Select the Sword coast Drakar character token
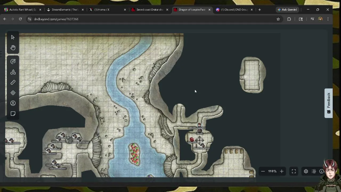Viewport: 341px width, 192px height. coord(199,125)
